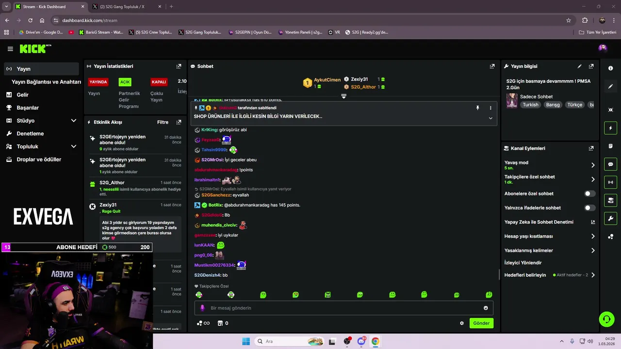This screenshot has height=349, width=621.
Task: Click the Chrome icon on the taskbar
Action: 375,341
